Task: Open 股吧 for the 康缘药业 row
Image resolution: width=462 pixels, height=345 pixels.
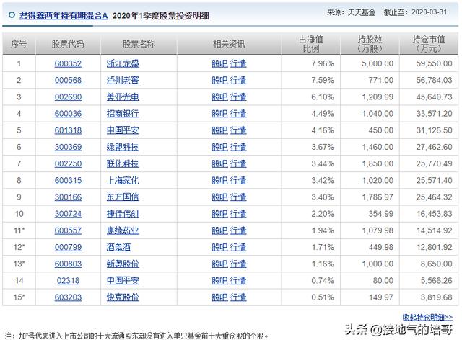Action: click(x=219, y=230)
